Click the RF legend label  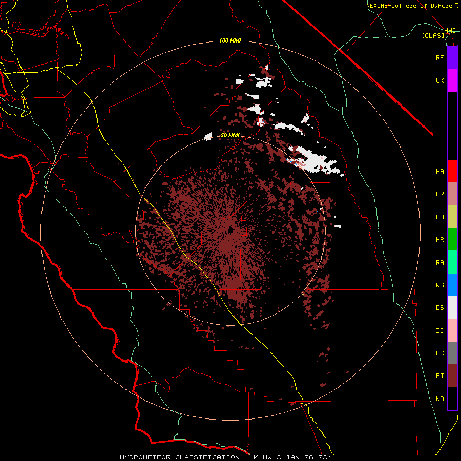point(439,57)
